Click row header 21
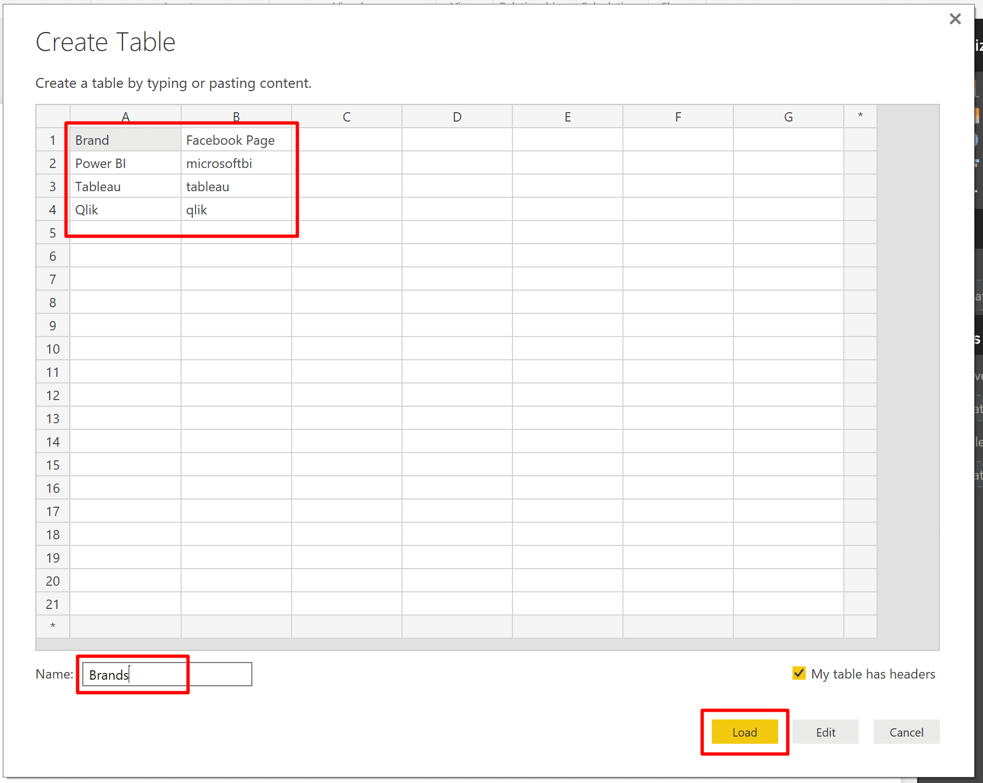This screenshot has width=983, height=783. click(53, 604)
